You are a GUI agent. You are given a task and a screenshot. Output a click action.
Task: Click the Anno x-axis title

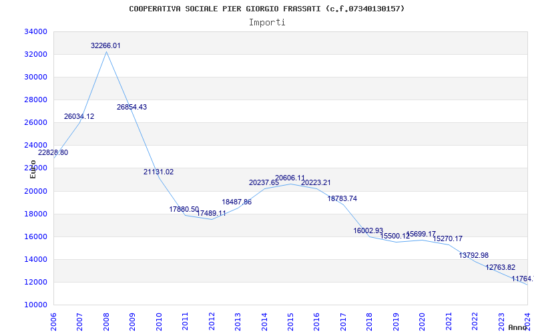(x=519, y=327)
